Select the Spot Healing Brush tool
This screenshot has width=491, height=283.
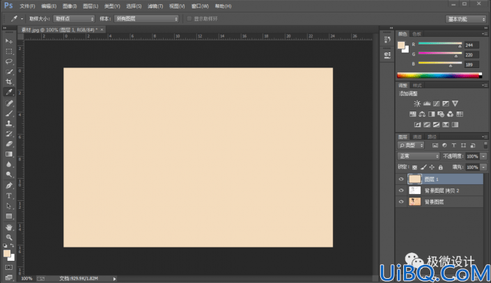pyautogui.click(x=9, y=103)
